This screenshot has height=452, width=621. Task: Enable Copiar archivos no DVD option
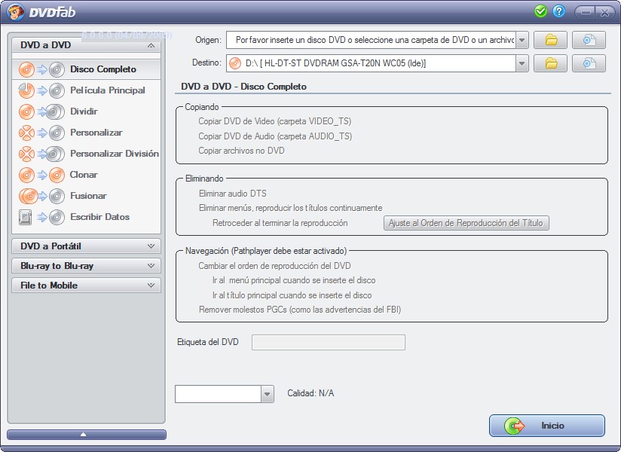click(x=241, y=151)
